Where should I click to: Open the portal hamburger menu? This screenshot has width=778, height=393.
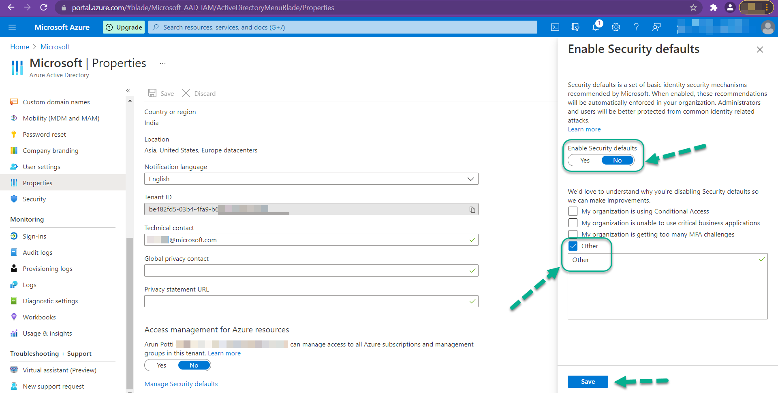(12, 27)
